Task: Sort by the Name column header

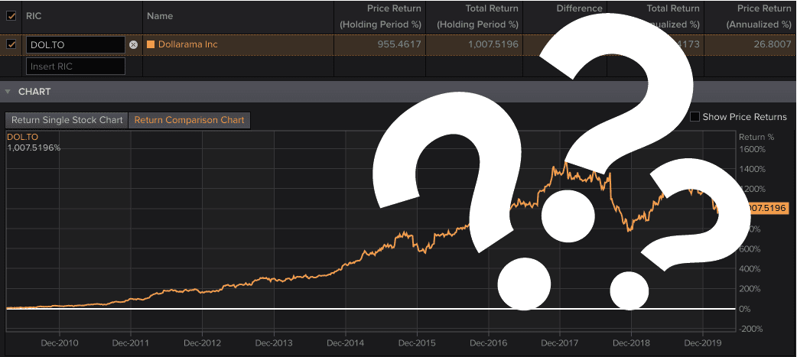Action: pos(160,16)
